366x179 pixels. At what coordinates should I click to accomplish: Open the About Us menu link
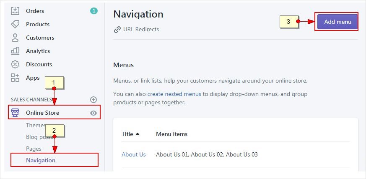point(134,154)
